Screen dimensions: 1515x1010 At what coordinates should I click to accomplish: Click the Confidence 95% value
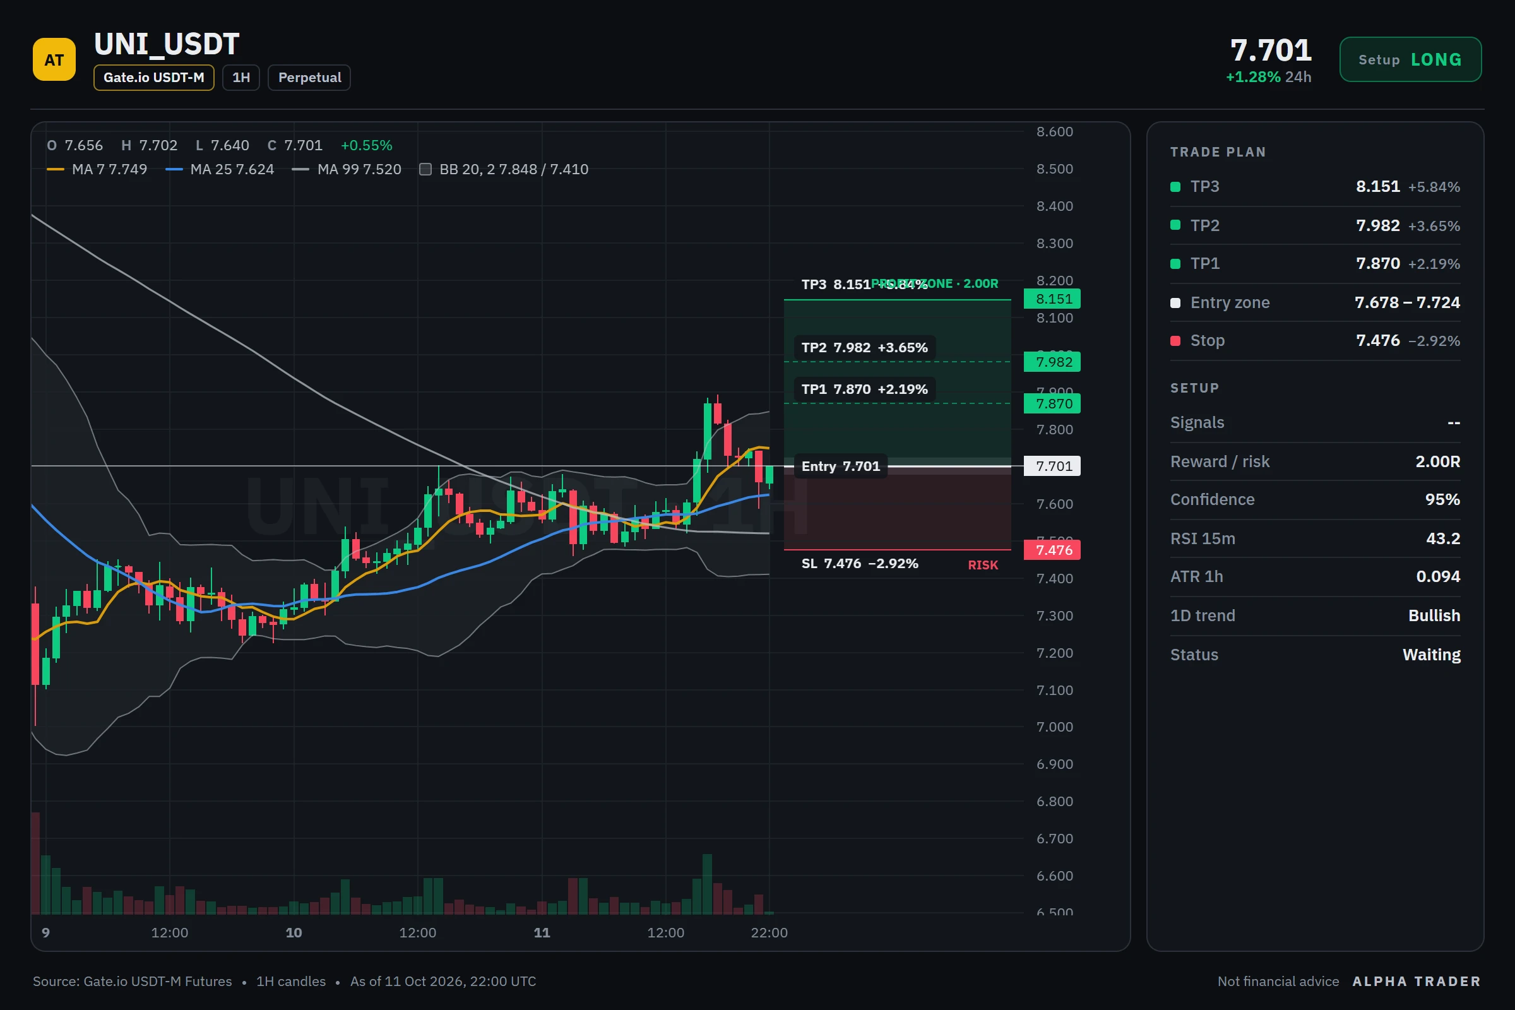1442,500
